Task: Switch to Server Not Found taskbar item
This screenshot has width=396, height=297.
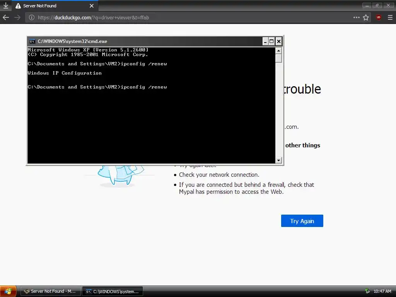Action: tap(51, 292)
